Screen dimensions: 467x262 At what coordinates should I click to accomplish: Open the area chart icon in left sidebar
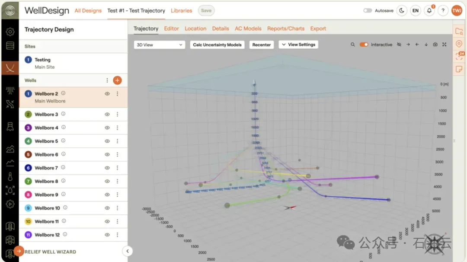point(10,149)
